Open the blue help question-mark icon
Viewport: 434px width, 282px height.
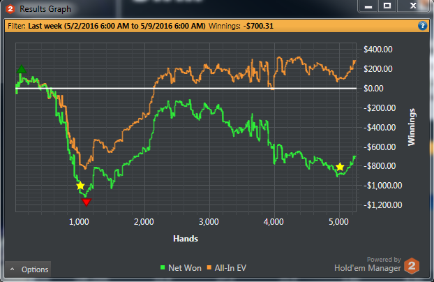click(422, 26)
